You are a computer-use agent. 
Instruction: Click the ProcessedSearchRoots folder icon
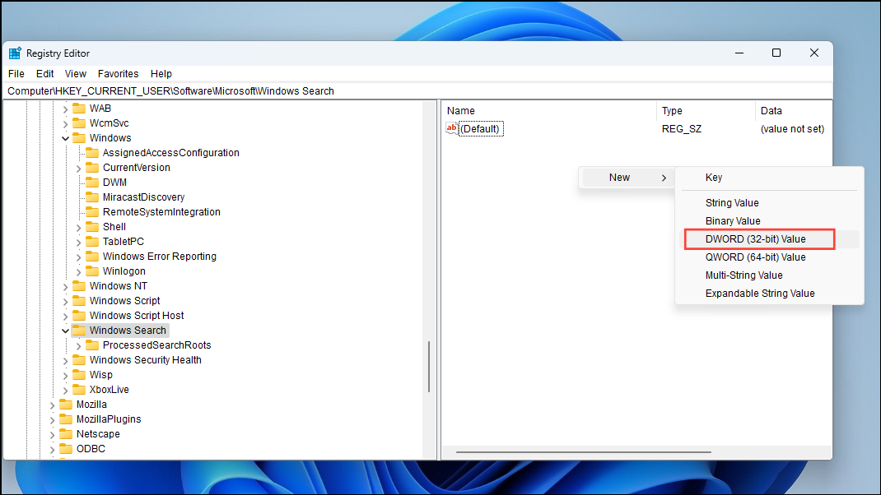pos(92,345)
